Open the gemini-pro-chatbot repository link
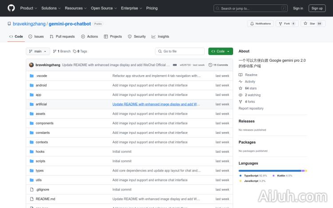 pos(70,24)
